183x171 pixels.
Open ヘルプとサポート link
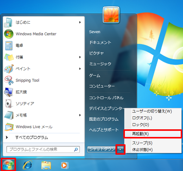104,130
